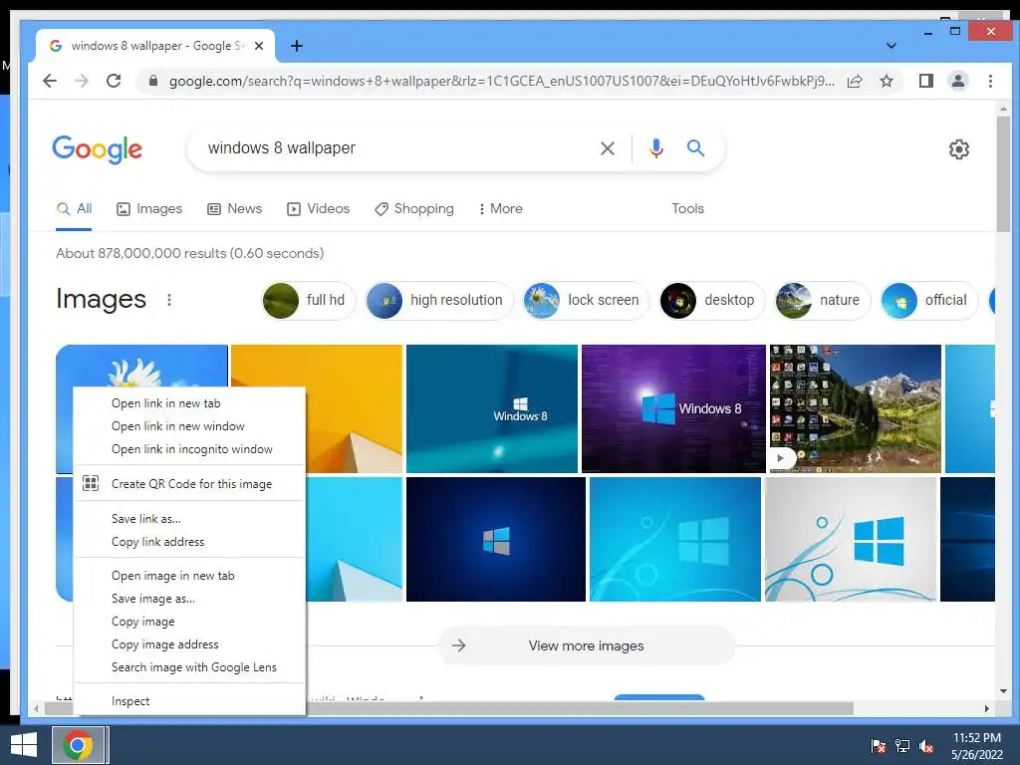1020x765 pixels.
Task: Expand the More search categories menu
Action: coord(500,209)
